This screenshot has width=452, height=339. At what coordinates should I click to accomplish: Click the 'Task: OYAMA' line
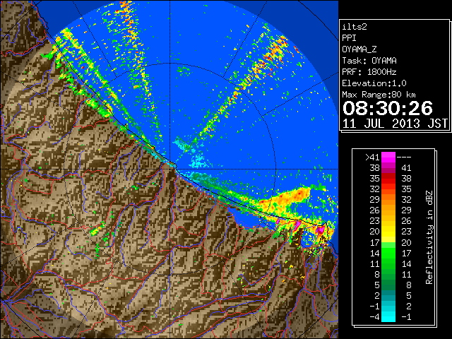point(369,61)
